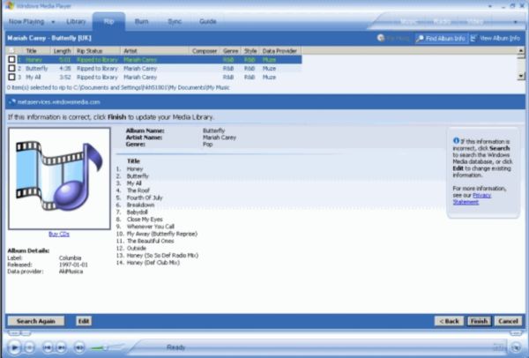
Task: Switch to the Now Playing tab
Action: pos(26,21)
